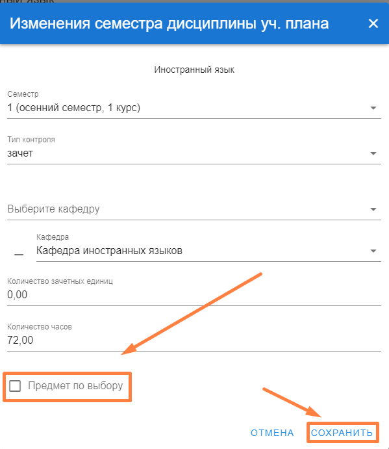The height and width of the screenshot is (449, 389).
Task: Click the Тип контроля field label
Action: (x=31, y=140)
